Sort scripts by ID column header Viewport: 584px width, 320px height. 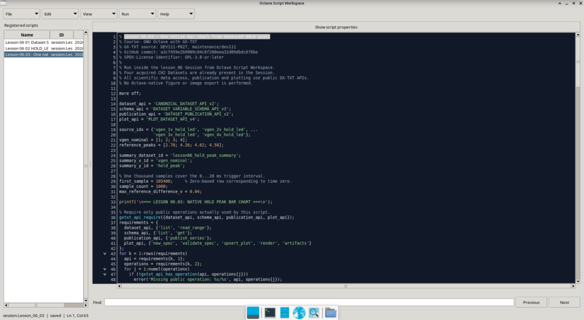click(x=62, y=35)
